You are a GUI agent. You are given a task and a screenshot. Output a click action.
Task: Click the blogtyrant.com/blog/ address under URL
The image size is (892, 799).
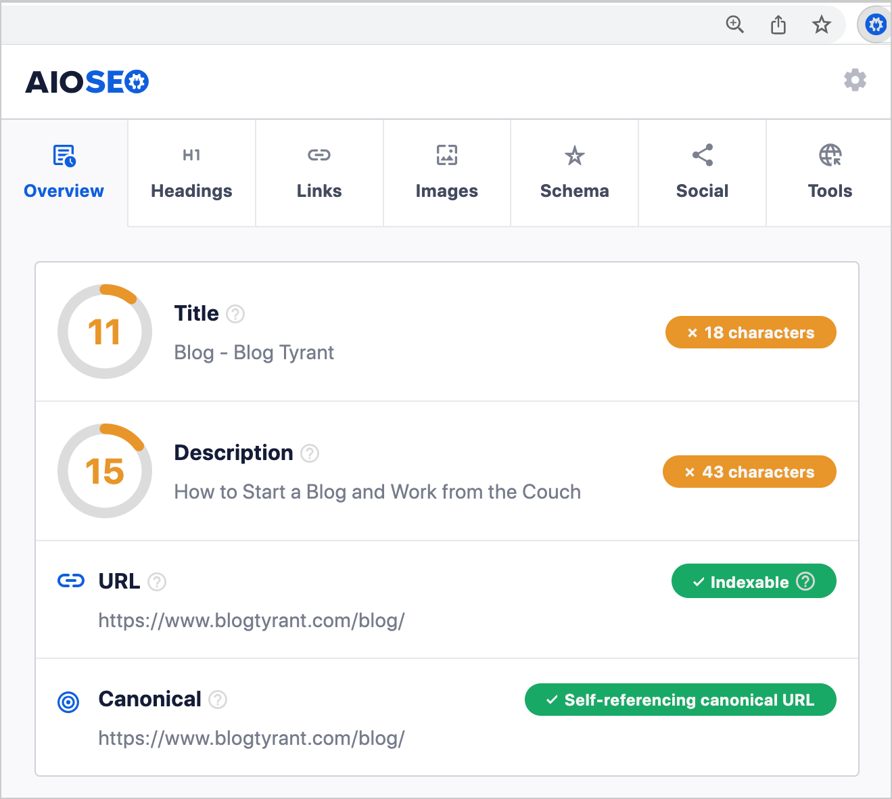pos(252,621)
